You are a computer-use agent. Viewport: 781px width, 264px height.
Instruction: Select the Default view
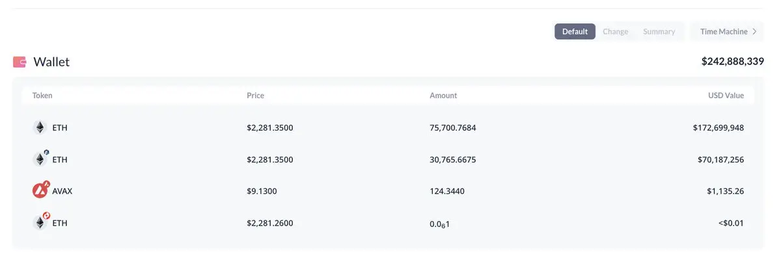pyautogui.click(x=575, y=31)
